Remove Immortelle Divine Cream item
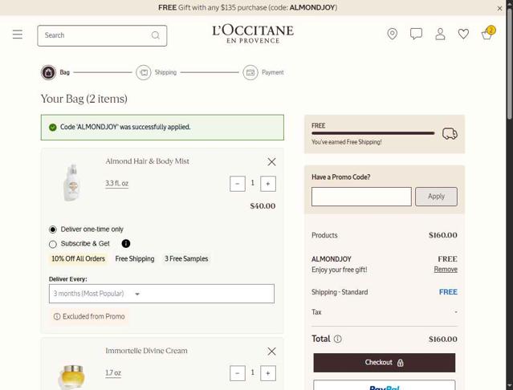 [271, 351]
